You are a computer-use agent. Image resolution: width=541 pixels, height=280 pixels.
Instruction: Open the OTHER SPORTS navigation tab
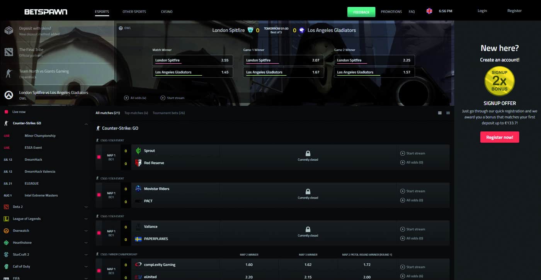coord(134,12)
